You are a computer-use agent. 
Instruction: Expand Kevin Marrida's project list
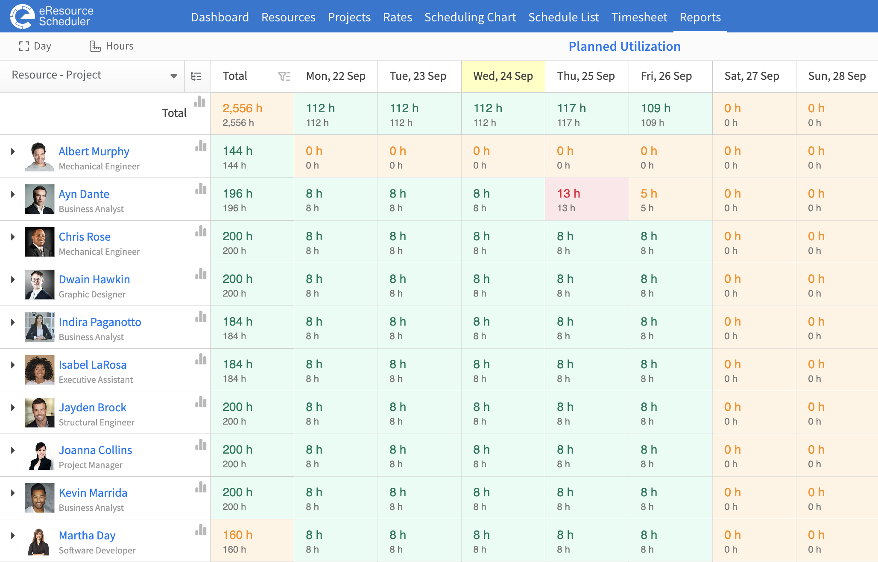[x=13, y=493]
